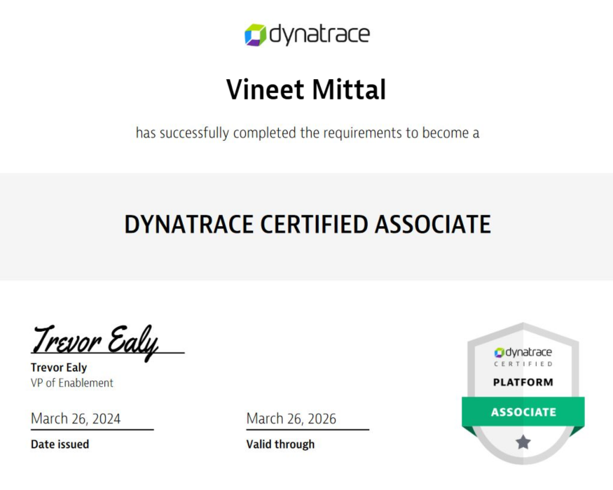
Task: Select the Valid through label
Action: click(x=280, y=444)
